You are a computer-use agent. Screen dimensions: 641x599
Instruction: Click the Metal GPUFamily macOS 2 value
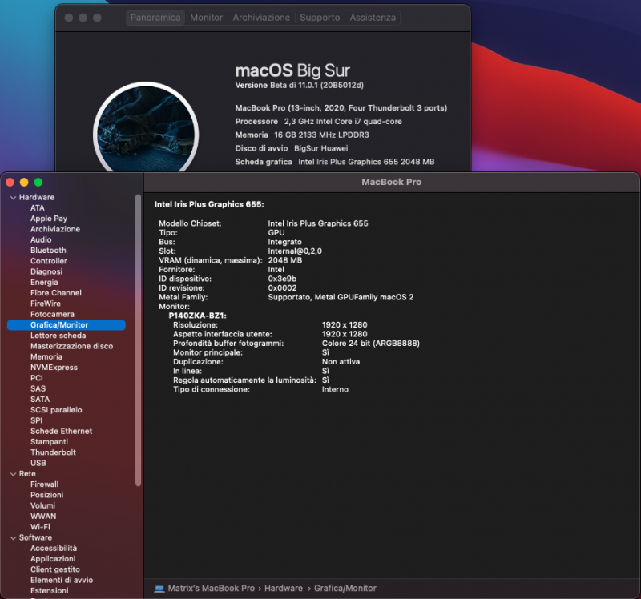coord(341,297)
